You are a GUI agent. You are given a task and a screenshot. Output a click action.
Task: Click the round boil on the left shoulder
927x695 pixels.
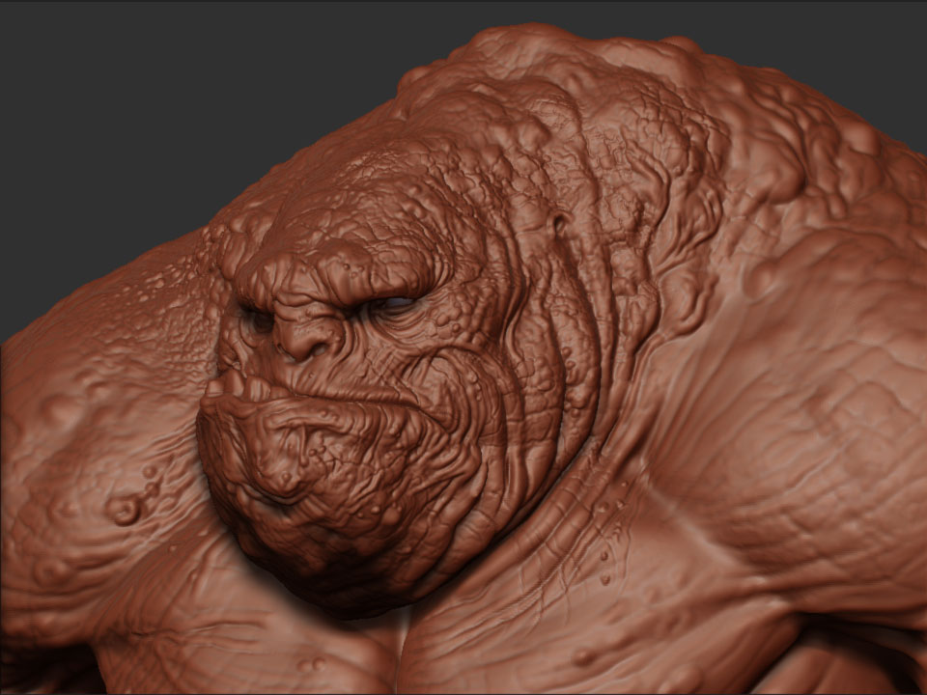[126, 510]
